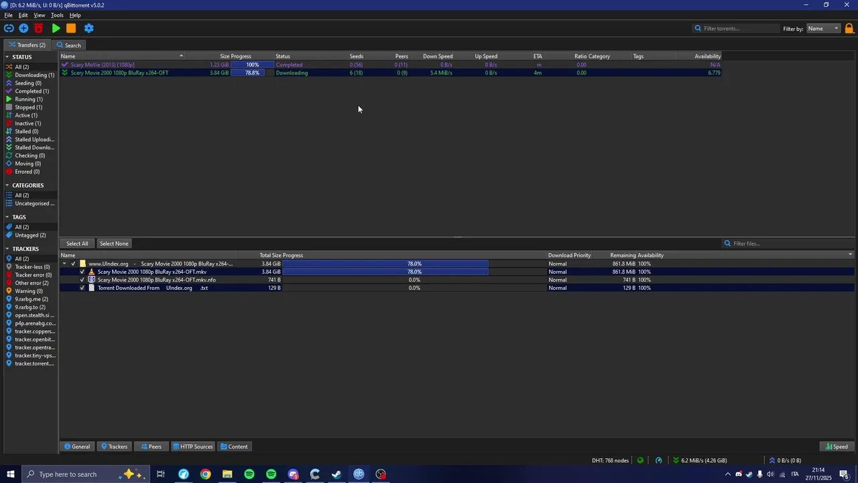Collapse the TRACKERS sidebar section

point(7,249)
